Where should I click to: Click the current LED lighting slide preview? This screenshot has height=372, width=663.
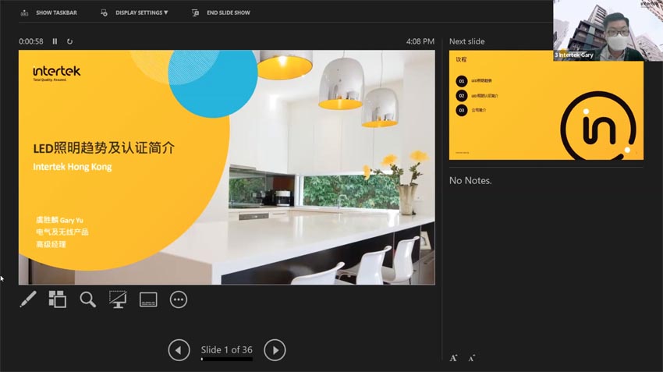coord(226,167)
